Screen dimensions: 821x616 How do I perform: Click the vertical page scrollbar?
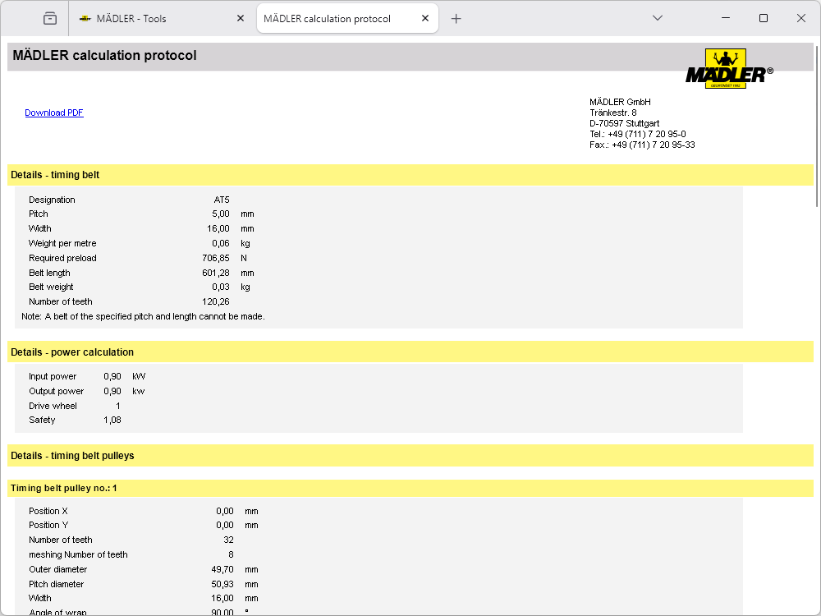(817, 123)
